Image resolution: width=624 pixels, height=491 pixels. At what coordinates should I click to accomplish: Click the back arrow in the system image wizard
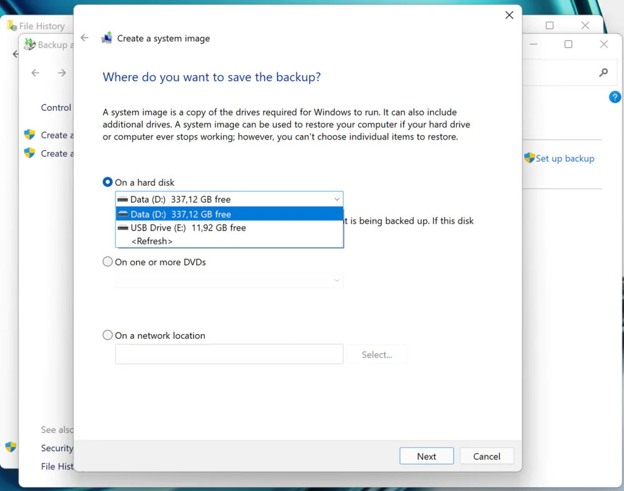point(85,38)
